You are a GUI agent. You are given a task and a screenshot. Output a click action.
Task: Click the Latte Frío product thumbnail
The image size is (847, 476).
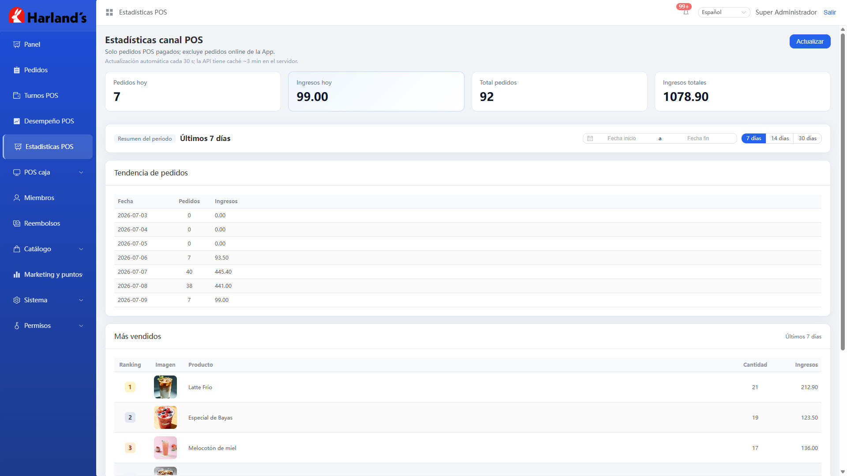165,387
